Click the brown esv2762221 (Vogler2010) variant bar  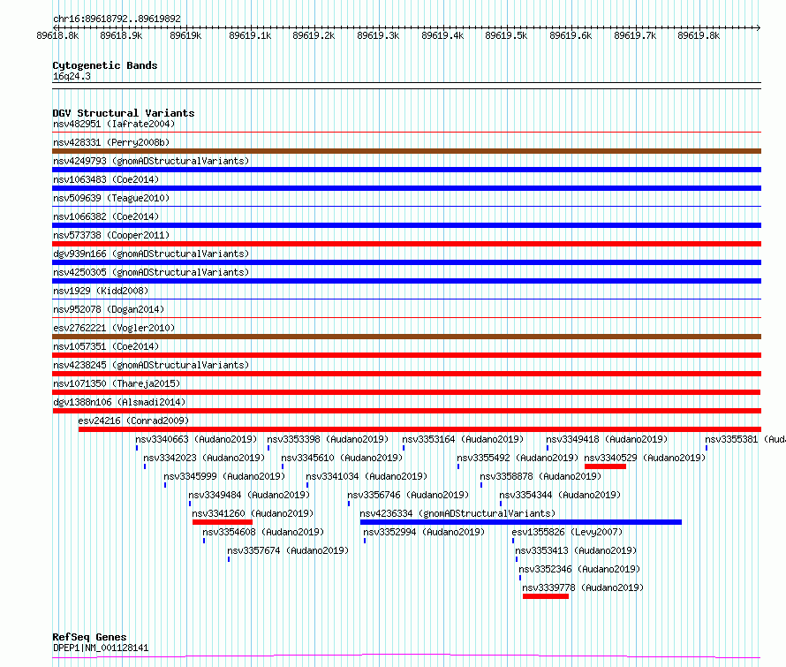(x=406, y=337)
